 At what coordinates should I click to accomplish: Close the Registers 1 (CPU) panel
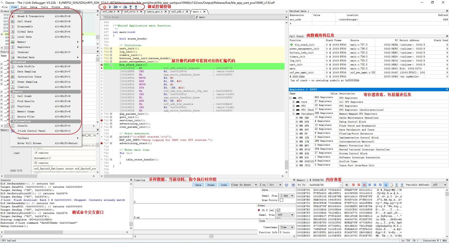point(447,90)
